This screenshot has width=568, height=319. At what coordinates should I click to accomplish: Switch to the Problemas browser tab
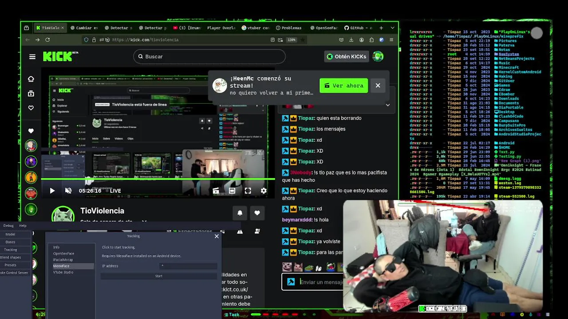click(x=288, y=28)
